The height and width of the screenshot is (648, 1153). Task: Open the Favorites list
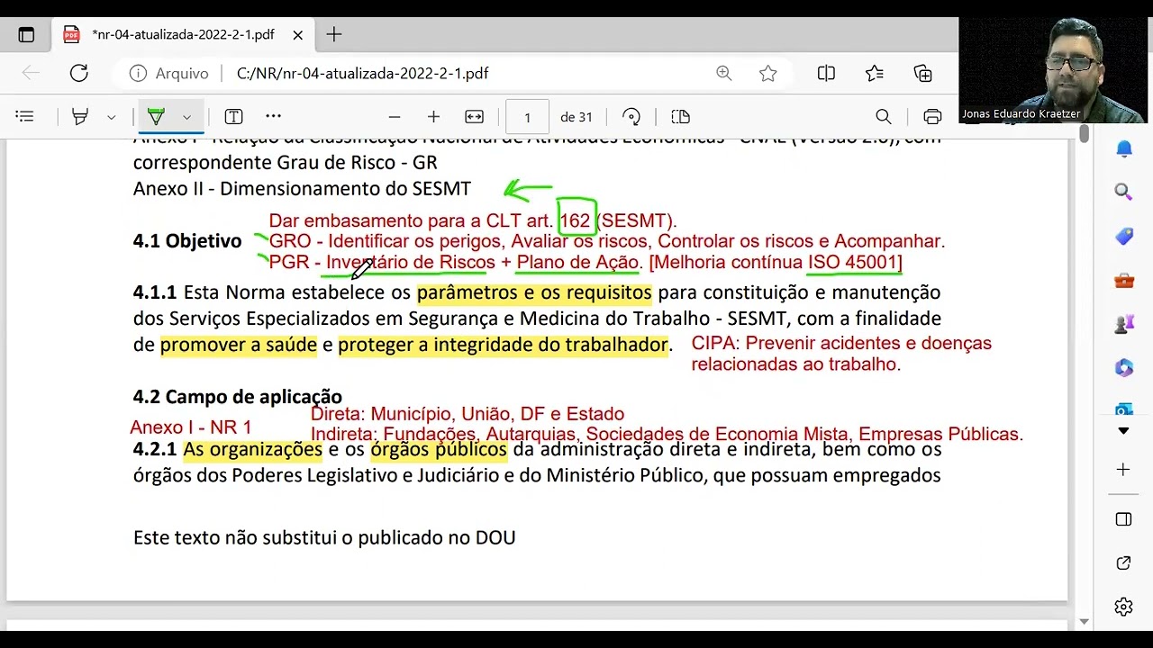point(875,74)
